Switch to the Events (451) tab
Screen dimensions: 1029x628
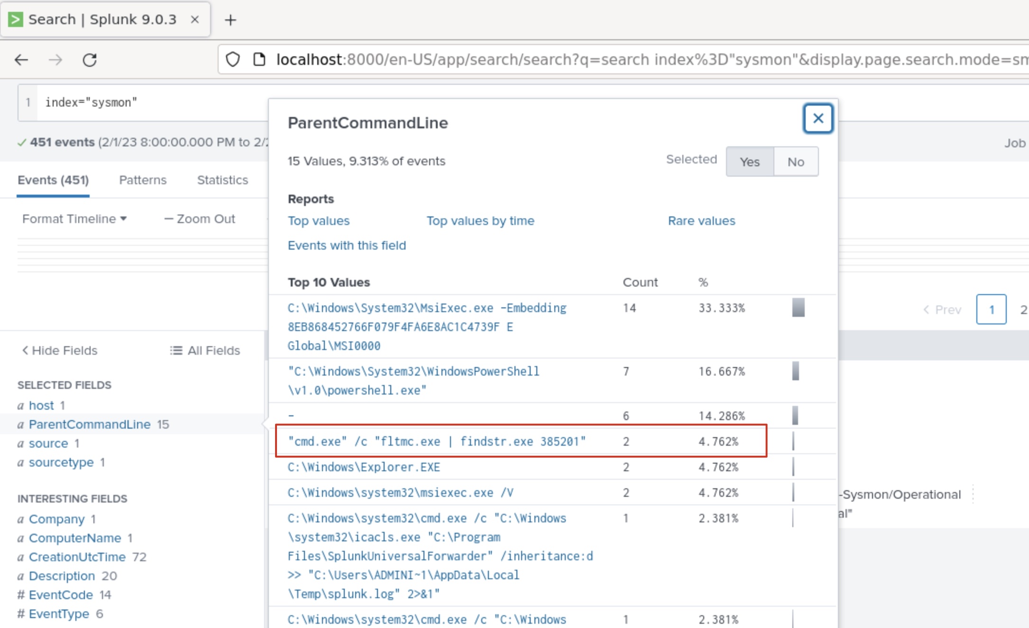coord(53,180)
